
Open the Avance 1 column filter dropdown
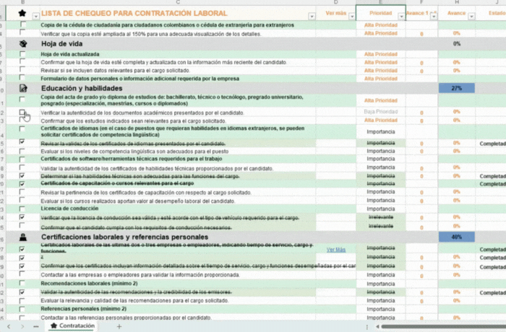[x=434, y=16]
